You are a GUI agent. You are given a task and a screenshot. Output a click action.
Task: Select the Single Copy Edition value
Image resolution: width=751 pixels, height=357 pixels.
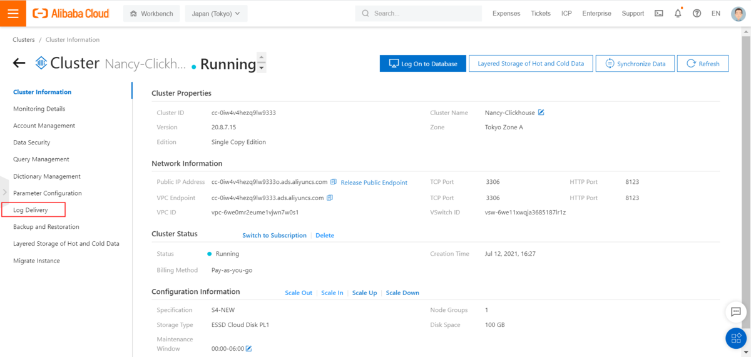239,142
